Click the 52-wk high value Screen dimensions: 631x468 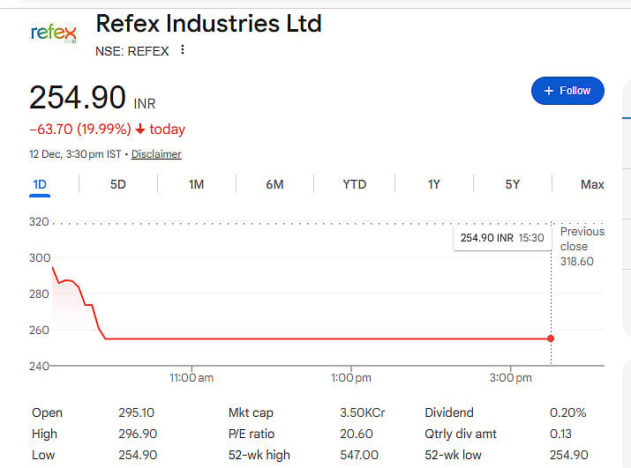click(x=359, y=455)
